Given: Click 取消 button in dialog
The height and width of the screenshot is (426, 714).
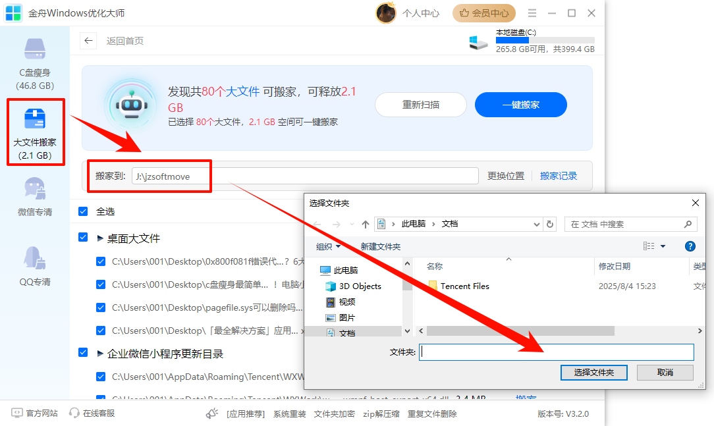Looking at the screenshot, I should 665,372.
